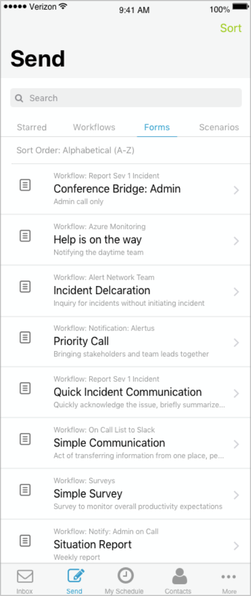Viewport: 251px width, 596px height.
Task: Tap form icon beside Conference Bridge: Admin
Action: point(25,185)
